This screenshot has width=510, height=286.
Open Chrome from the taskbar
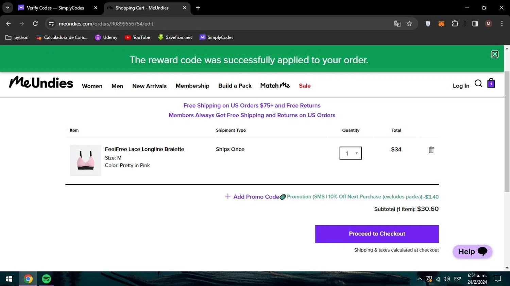point(28,279)
